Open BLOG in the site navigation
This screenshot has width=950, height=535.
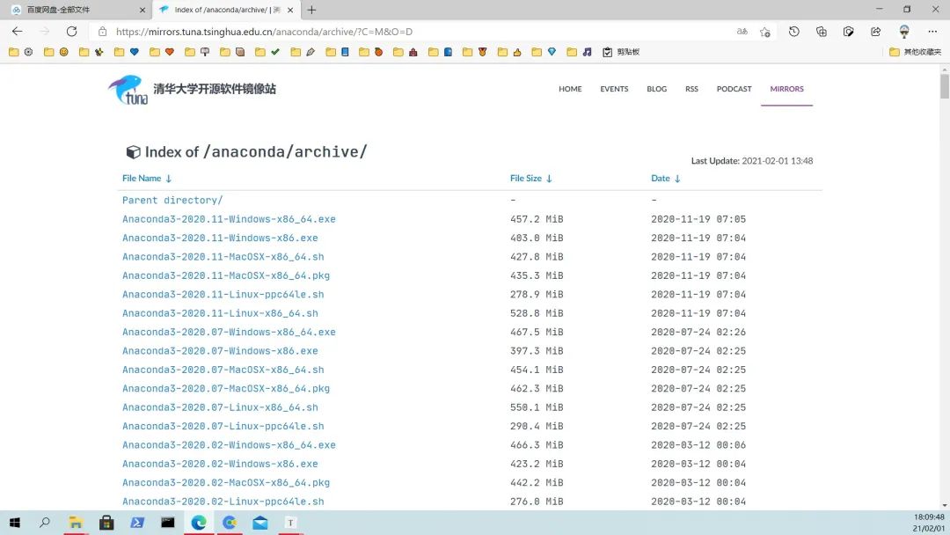[x=657, y=89]
